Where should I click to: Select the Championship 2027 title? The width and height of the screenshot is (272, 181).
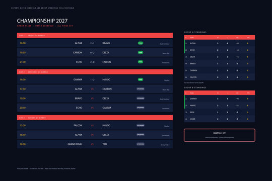(42, 21)
